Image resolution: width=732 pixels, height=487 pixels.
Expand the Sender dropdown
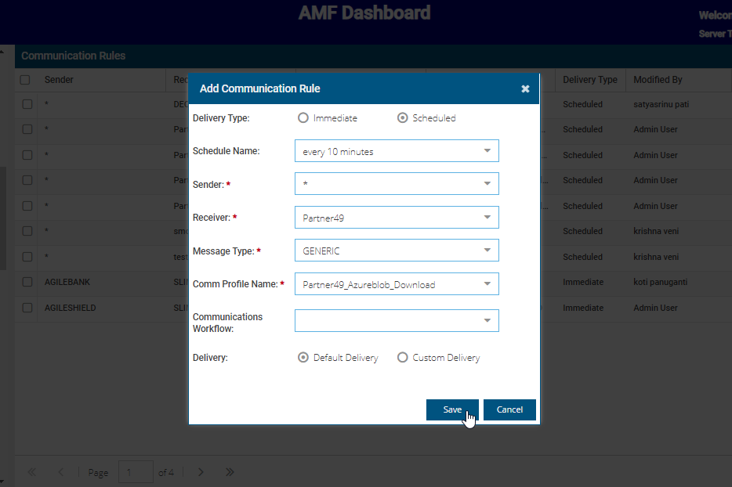pyautogui.click(x=487, y=184)
